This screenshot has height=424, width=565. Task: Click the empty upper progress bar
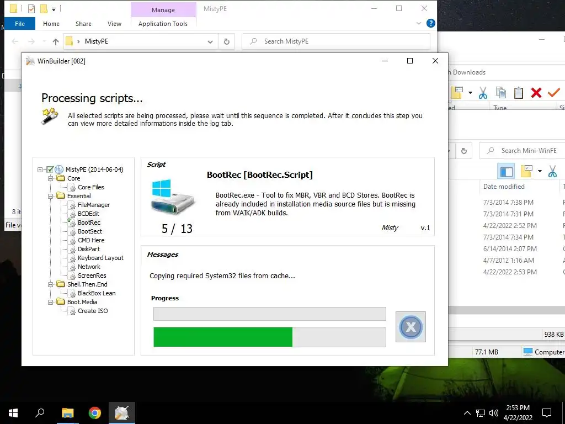269,314
